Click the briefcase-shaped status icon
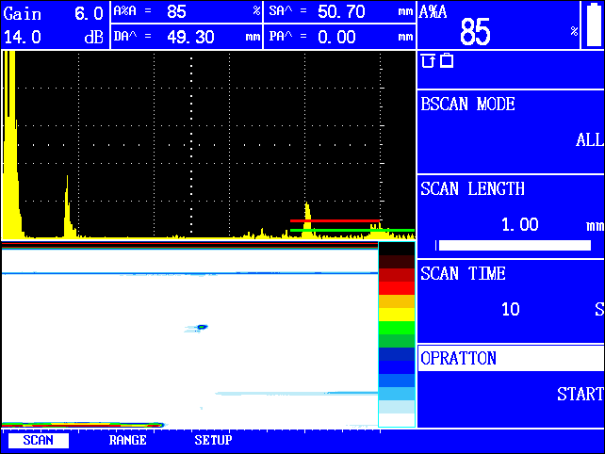The image size is (605, 454). coord(446,61)
